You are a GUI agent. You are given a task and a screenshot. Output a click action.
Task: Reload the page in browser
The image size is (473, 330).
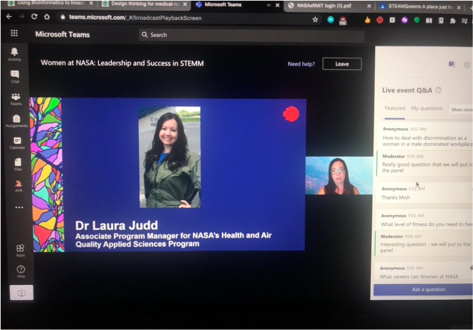[34, 17]
